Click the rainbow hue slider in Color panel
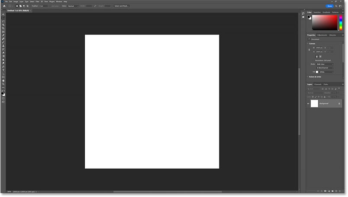Viewport: 348px width, 197px height. (341, 22)
